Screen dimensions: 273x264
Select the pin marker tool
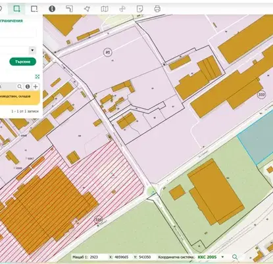[x=87, y=9]
